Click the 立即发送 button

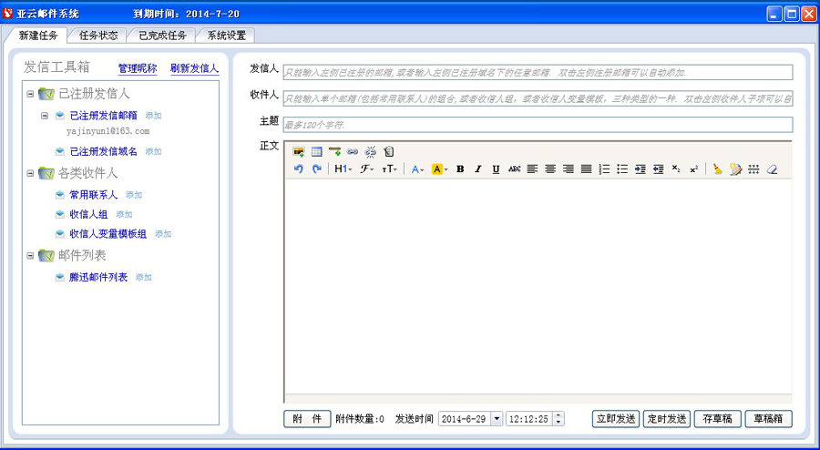click(615, 419)
